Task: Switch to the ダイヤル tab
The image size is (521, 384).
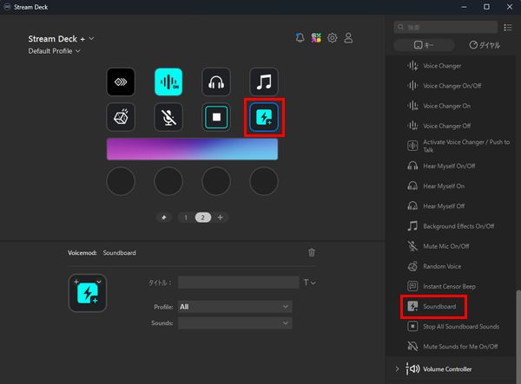Action: pyautogui.click(x=485, y=45)
